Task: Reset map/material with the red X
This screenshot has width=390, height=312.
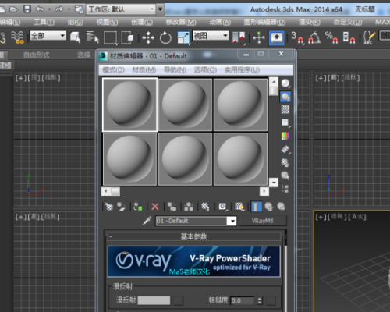Action: (155, 207)
